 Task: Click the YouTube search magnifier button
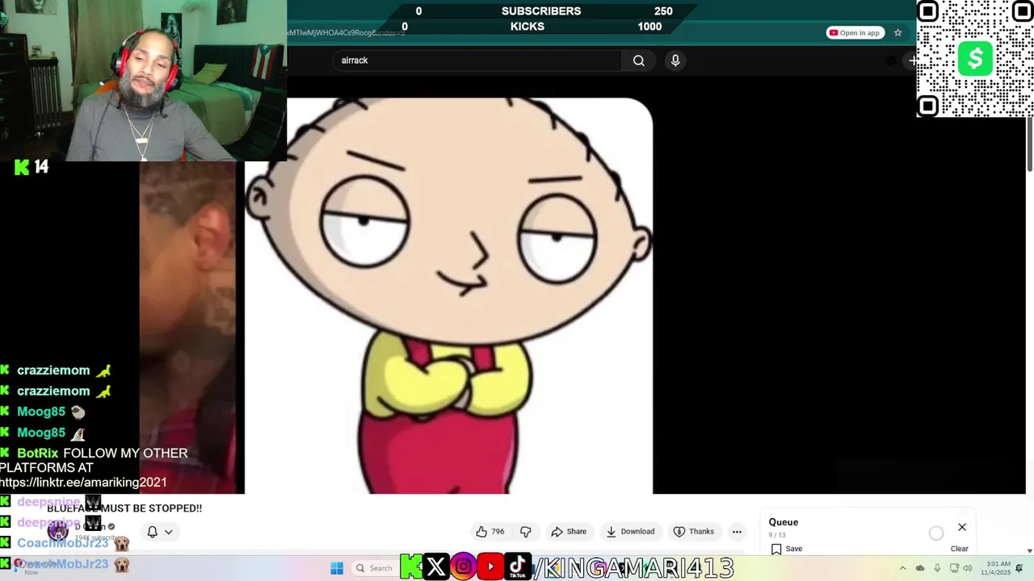[x=638, y=61]
